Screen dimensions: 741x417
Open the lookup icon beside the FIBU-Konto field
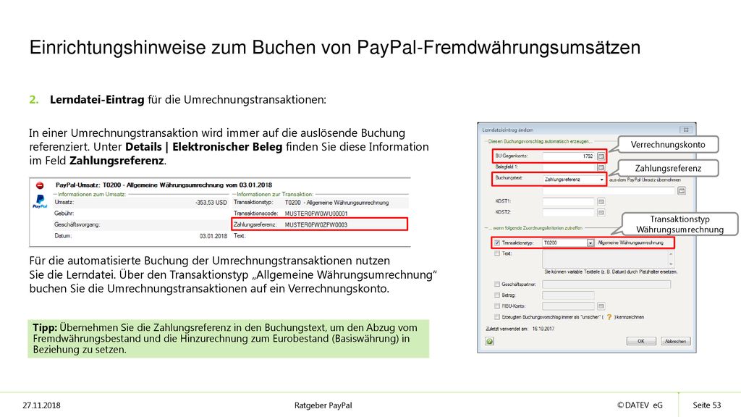(x=601, y=306)
